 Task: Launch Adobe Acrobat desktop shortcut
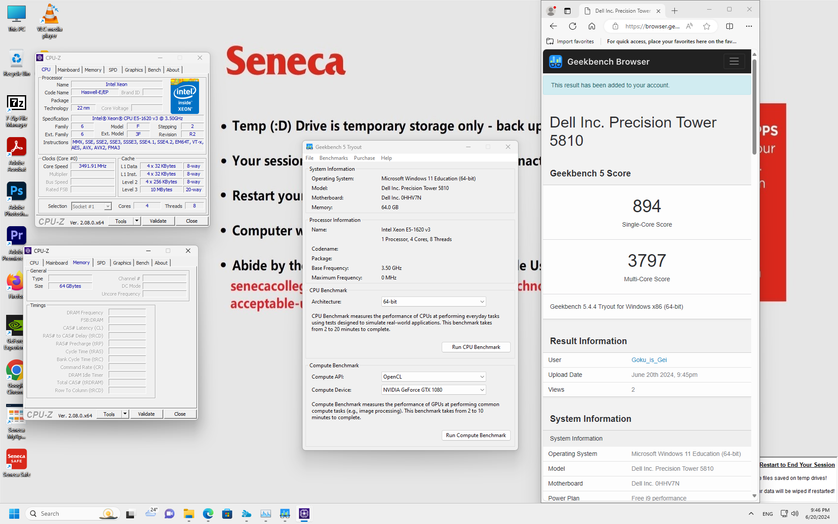17,155
